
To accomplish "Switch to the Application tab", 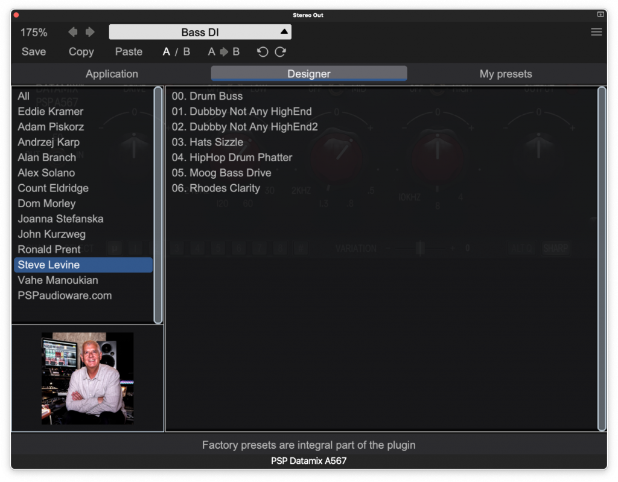I will point(112,74).
